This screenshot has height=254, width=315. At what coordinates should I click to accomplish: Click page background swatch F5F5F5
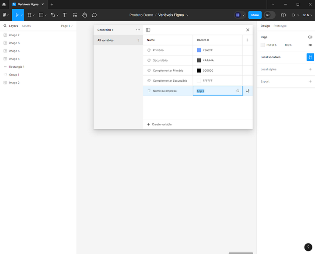[262, 45]
